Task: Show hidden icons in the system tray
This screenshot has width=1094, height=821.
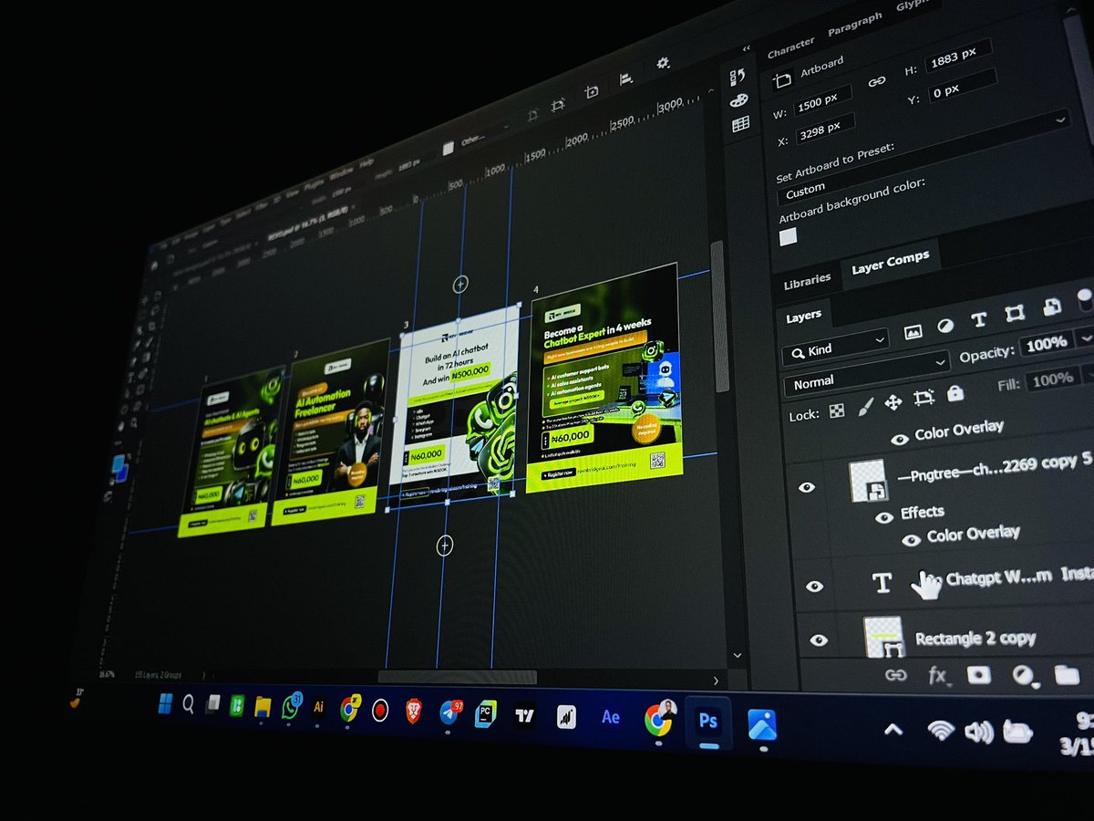Action: tap(893, 729)
